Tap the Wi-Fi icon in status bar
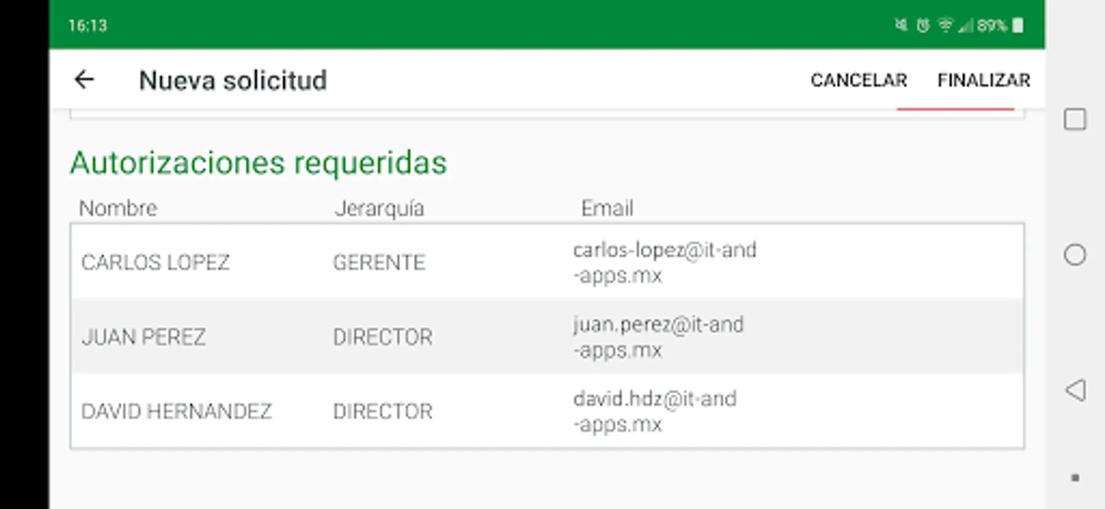The width and height of the screenshot is (1105, 509). [x=945, y=25]
